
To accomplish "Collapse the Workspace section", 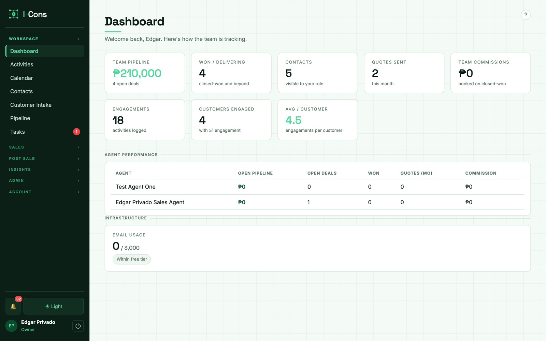I will pos(44,39).
